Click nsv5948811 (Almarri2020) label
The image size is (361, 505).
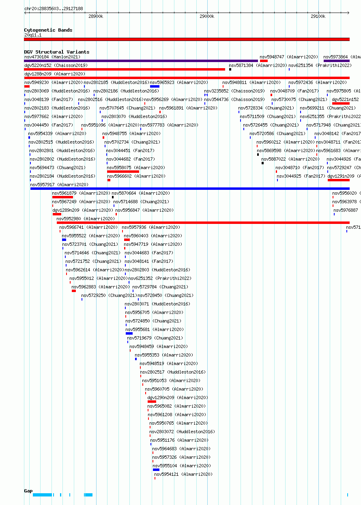point(251,82)
